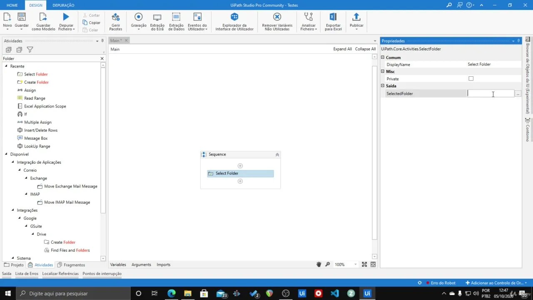Collapse the Recente tree node

[6, 66]
